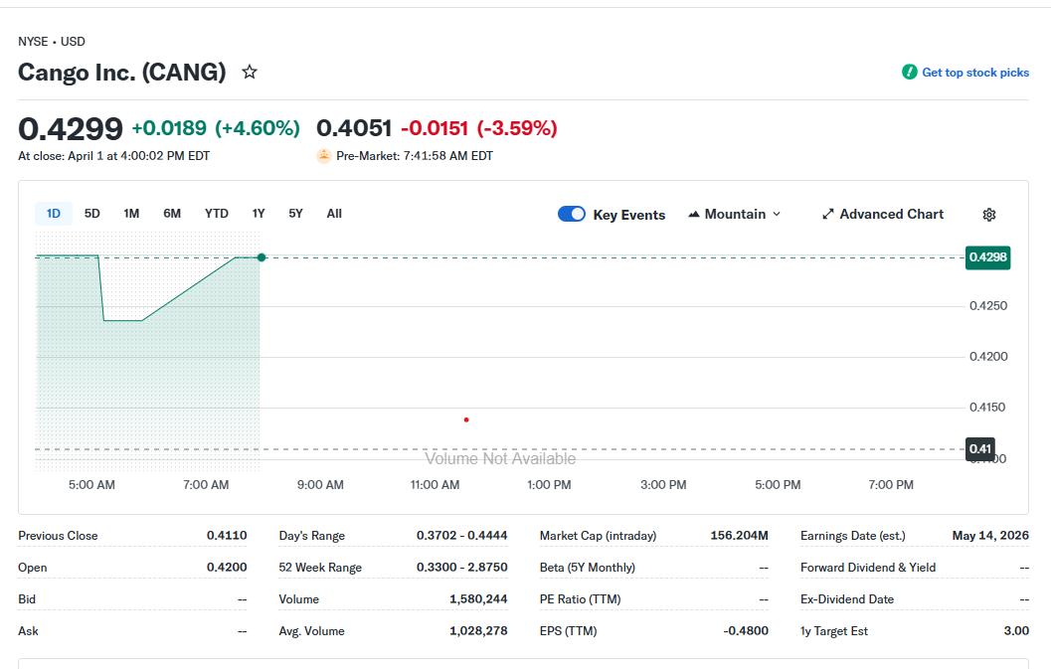
Task: Switch to the 5D chart tab
Action: [92, 213]
